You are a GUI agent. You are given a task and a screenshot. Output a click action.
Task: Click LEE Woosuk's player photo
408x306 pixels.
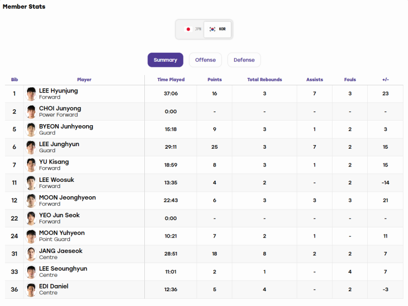click(31, 183)
